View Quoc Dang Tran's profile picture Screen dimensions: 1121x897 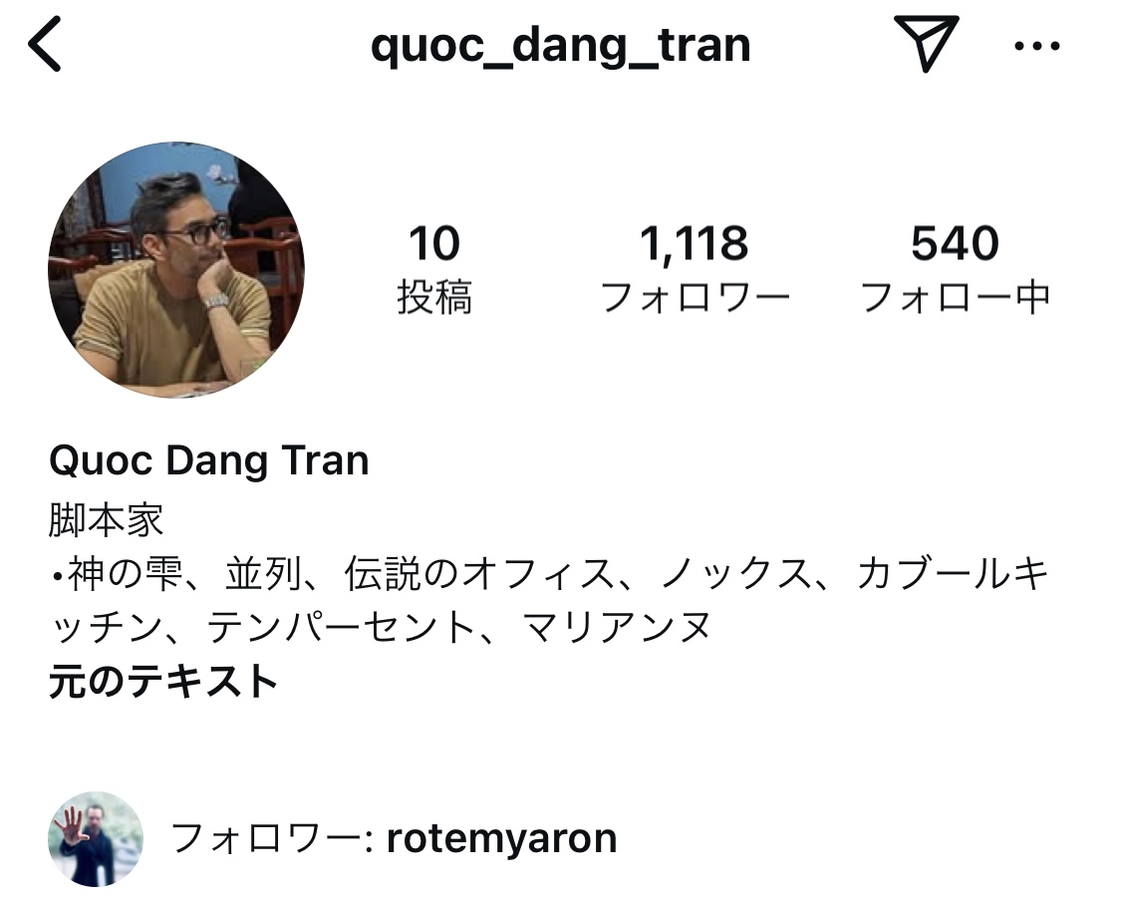click(x=176, y=270)
